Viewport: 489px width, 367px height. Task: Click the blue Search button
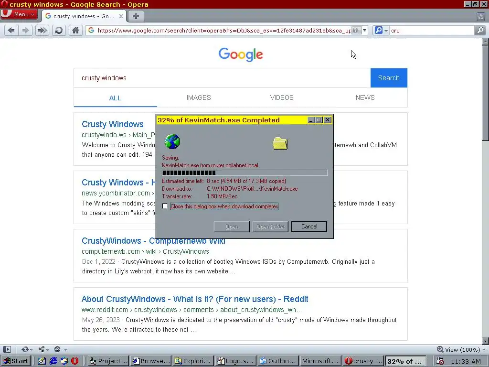(x=389, y=78)
